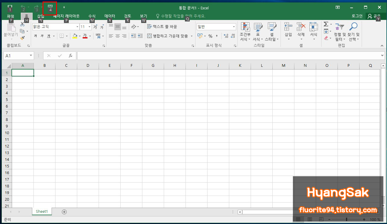Switch to the 수식 tab

(x=92, y=16)
